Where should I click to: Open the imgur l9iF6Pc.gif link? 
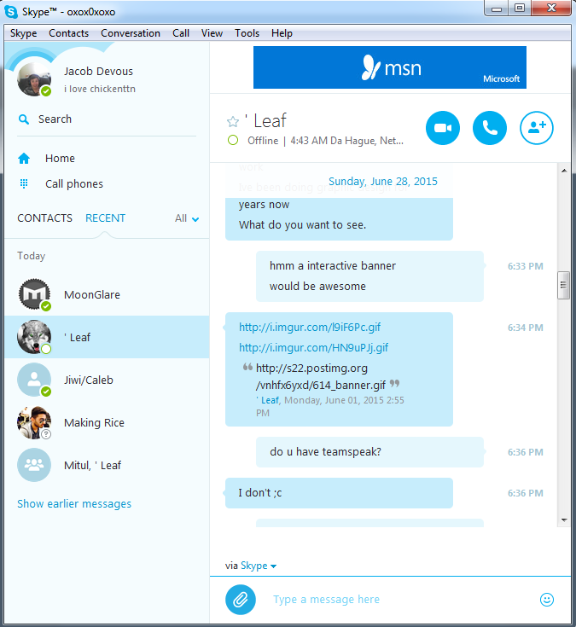point(310,327)
